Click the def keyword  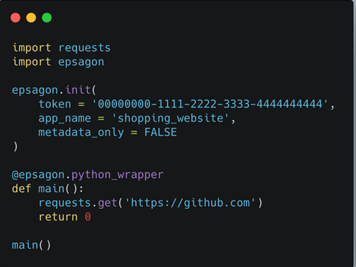click(21, 189)
